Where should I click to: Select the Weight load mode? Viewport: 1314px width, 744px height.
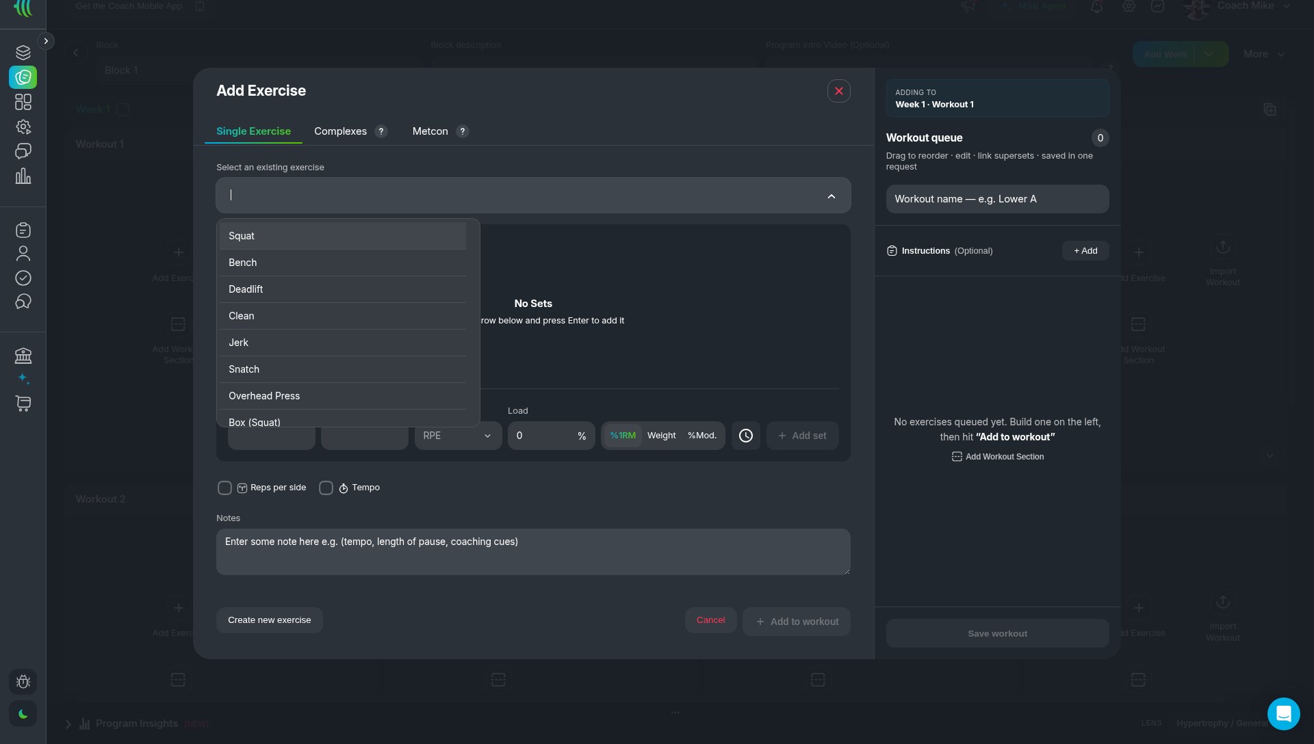(661, 436)
